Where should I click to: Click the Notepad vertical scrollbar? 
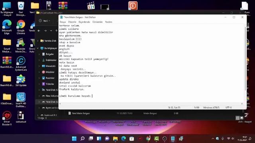pyautogui.click(x=245, y=59)
